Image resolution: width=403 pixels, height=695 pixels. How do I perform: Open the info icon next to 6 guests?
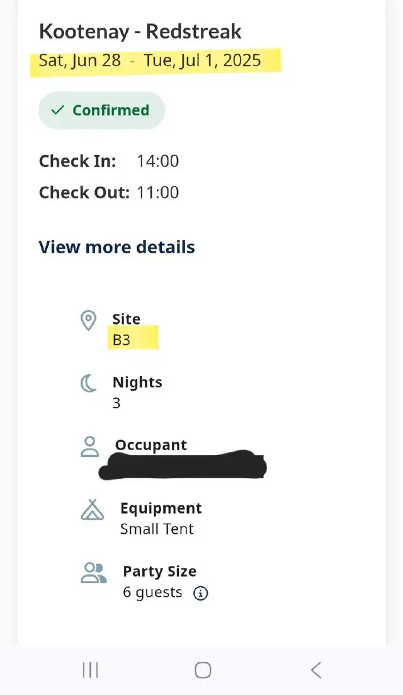click(x=201, y=593)
